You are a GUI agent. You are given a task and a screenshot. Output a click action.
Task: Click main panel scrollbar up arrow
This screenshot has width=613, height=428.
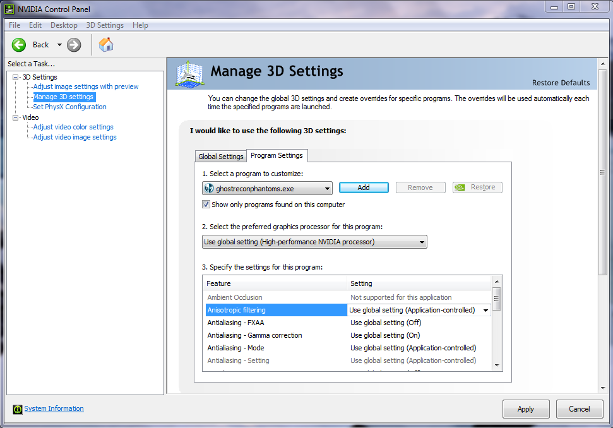(x=603, y=64)
